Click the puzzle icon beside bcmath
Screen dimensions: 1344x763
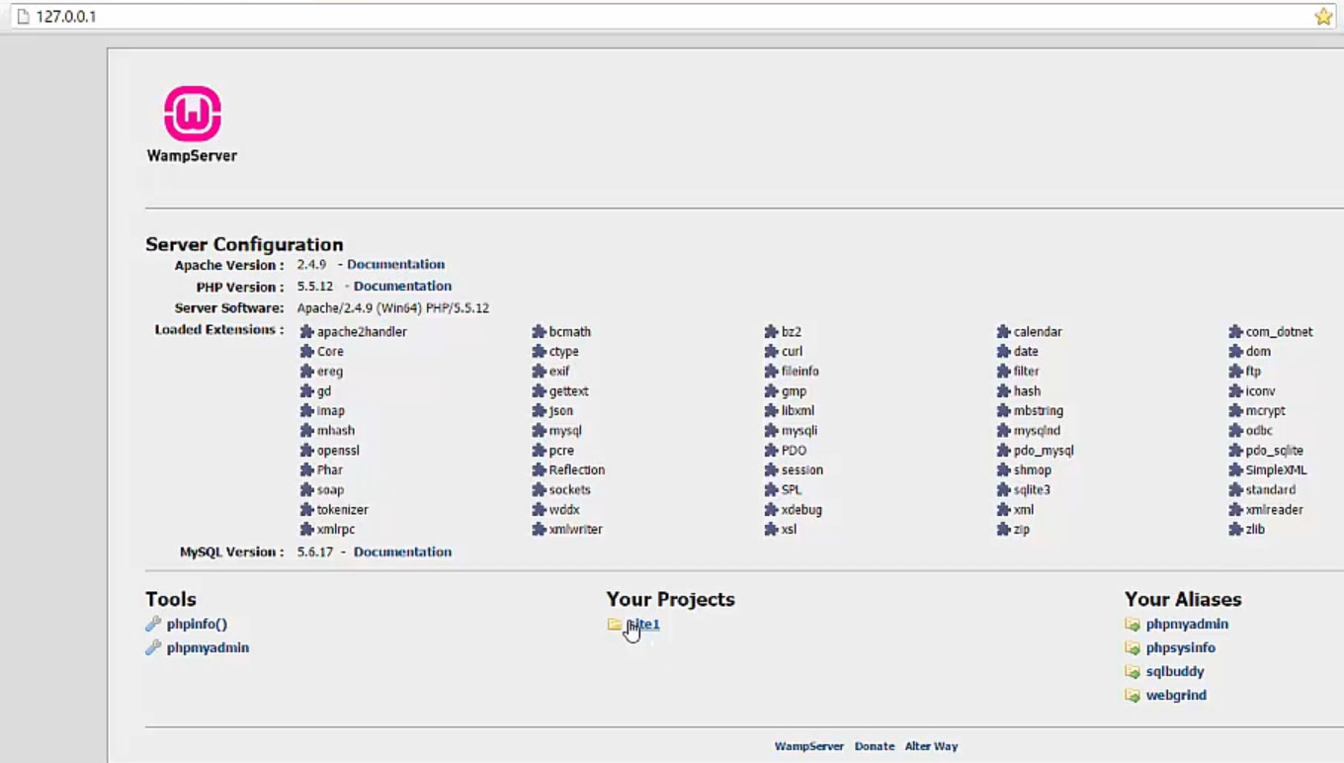point(540,332)
